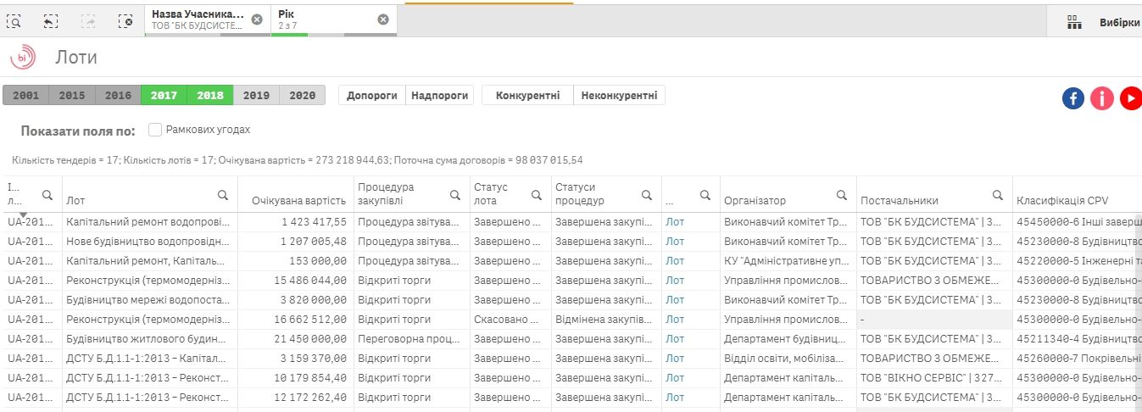The height and width of the screenshot is (412, 1142).
Task: Open Лот link in 10 179 854,40 row
Action: [675, 378]
